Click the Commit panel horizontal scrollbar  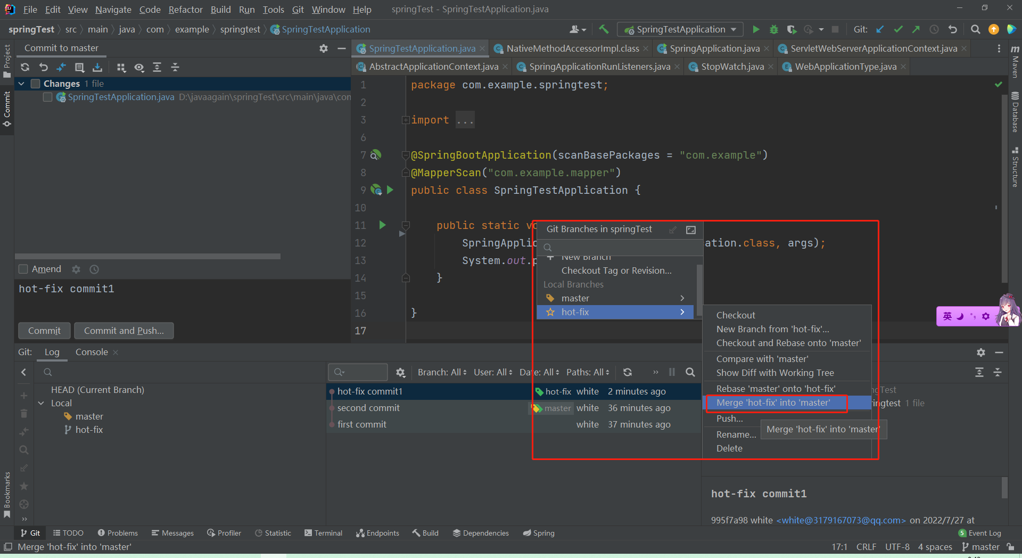pyautogui.click(x=147, y=256)
